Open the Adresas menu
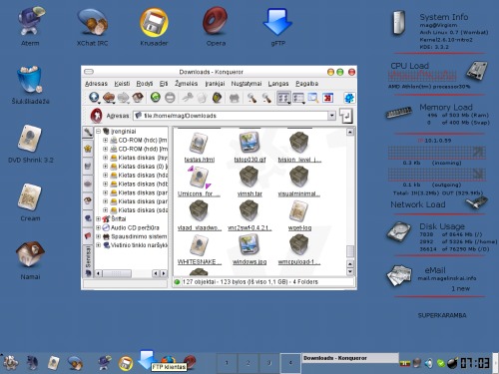The image size is (499, 374). click(x=96, y=84)
